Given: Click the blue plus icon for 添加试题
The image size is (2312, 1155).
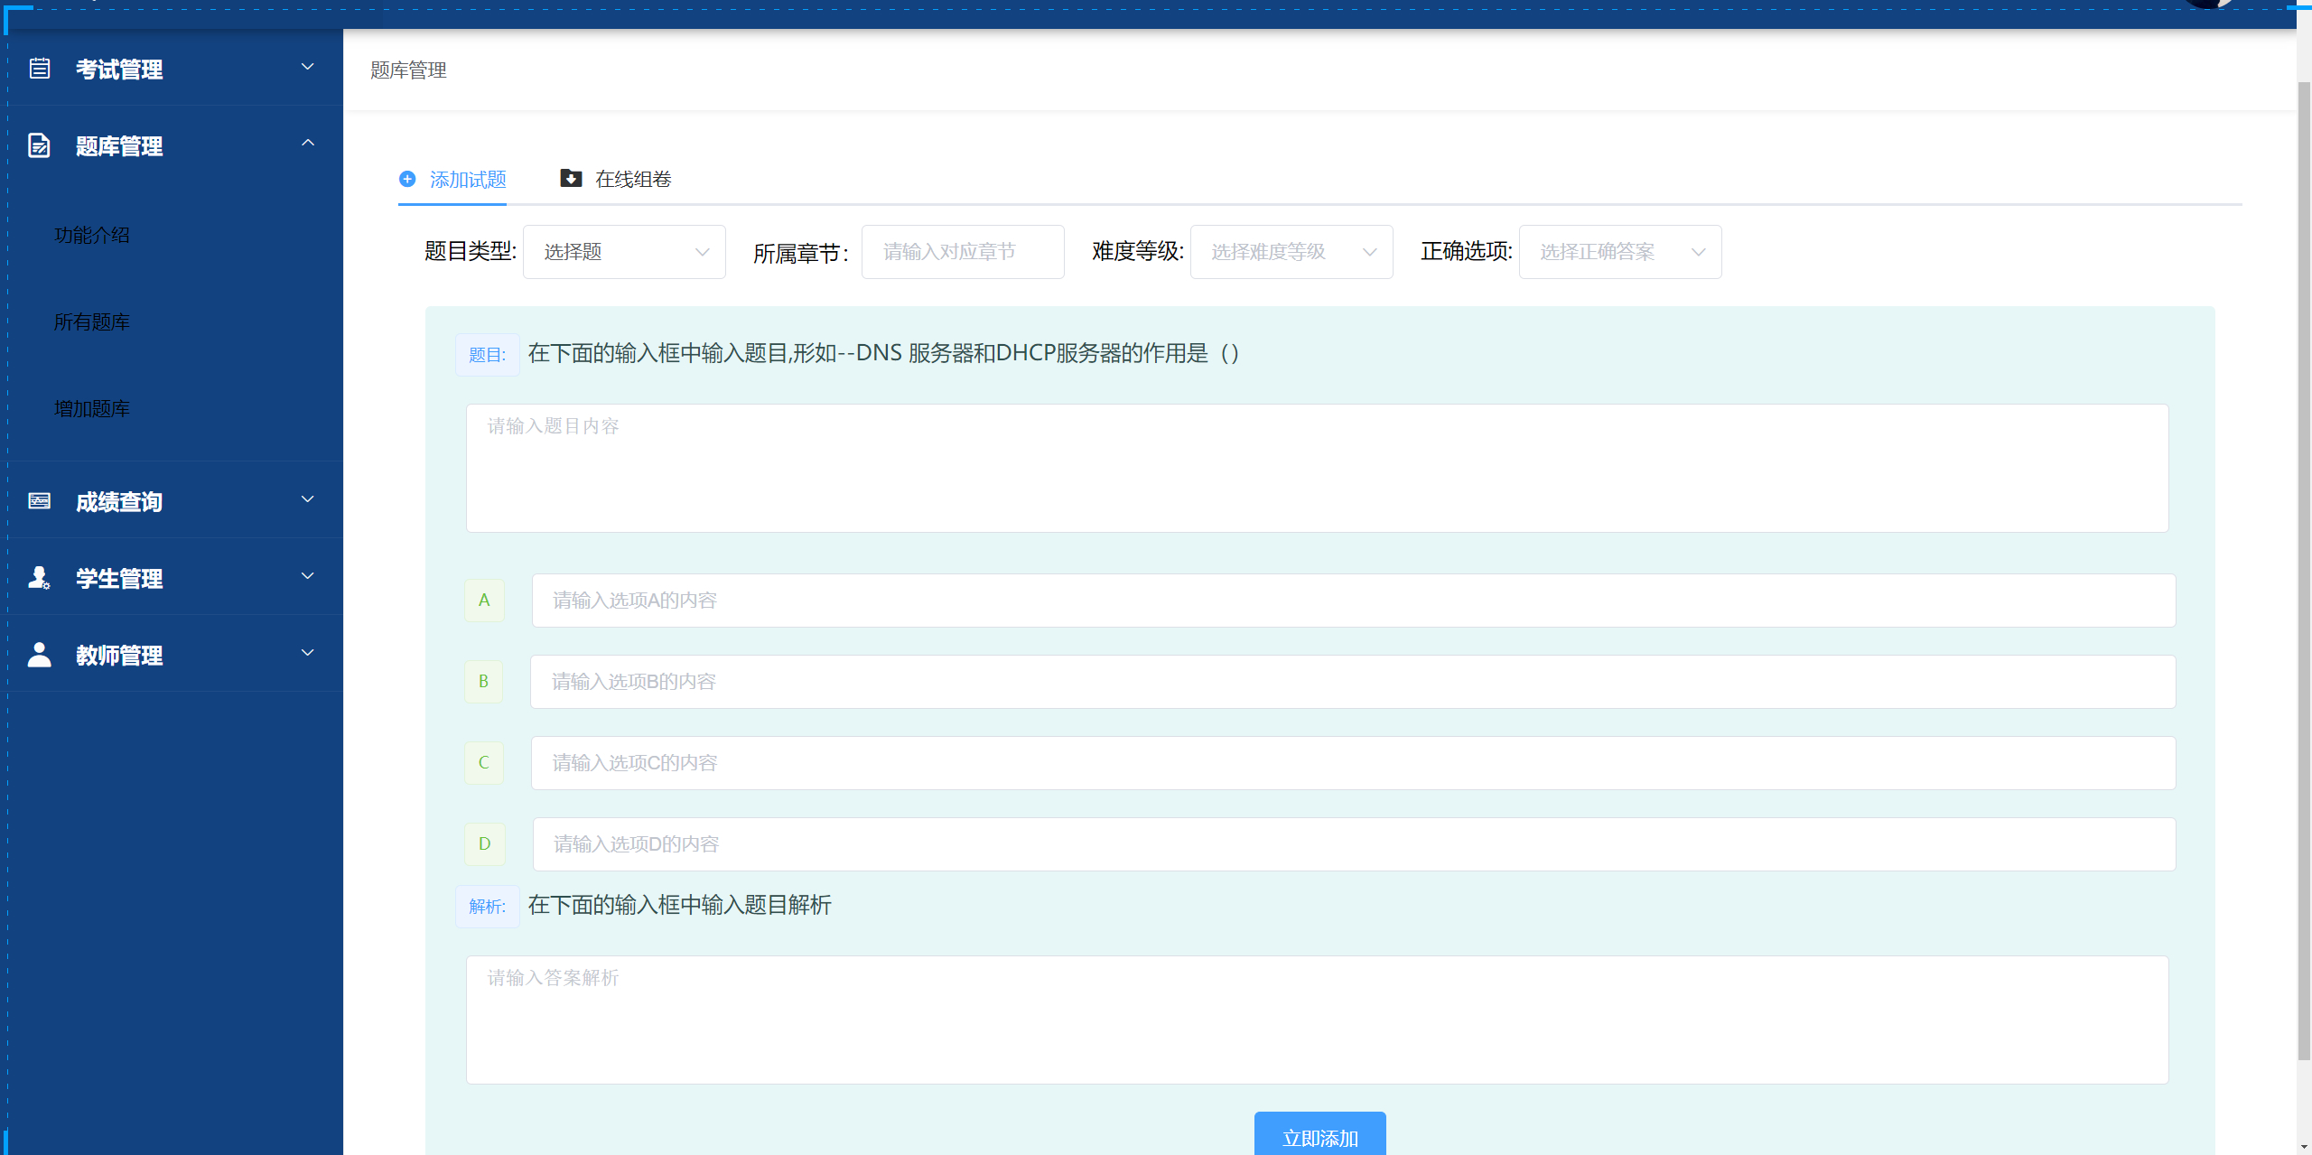Looking at the screenshot, I should [407, 179].
